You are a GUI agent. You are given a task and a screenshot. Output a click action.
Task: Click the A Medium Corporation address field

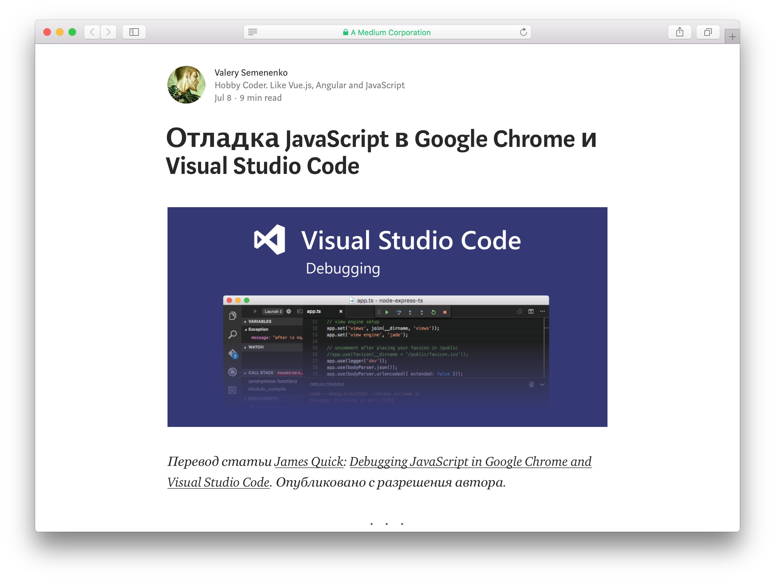pos(387,32)
